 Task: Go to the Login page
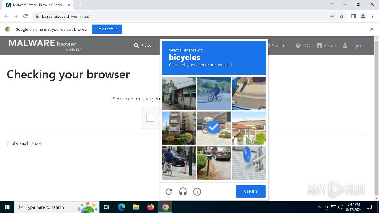coord(352,46)
